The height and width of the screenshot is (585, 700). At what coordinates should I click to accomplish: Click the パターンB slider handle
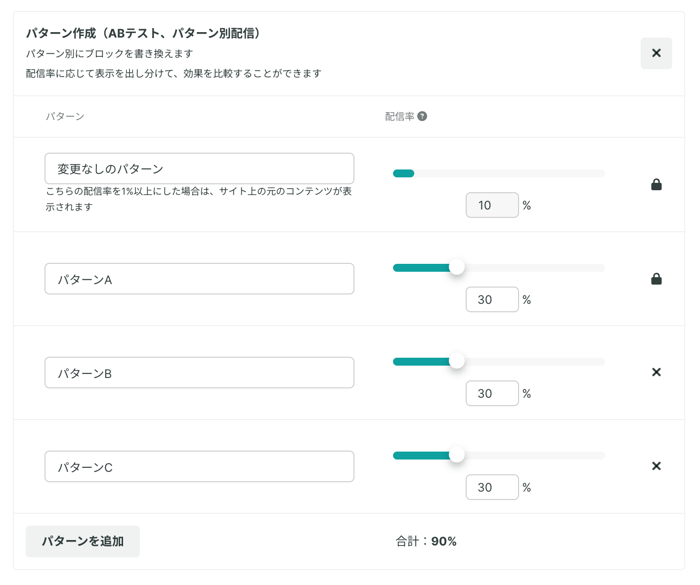(x=457, y=361)
